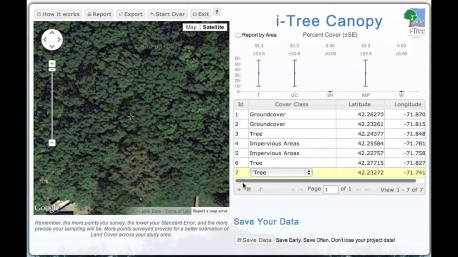Open the Map Data link
458x257 pixels.
pyautogui.click(x=151, y=211)
